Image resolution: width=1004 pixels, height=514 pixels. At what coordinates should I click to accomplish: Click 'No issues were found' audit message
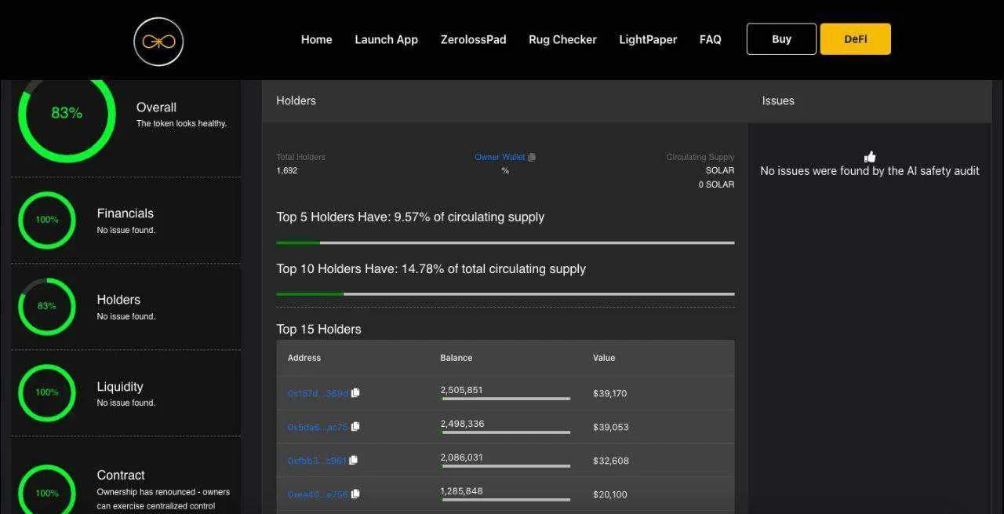pyautogui.click(x=870, y=171)
